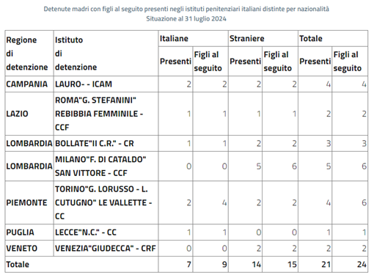The width and height of the screenshot is (374, 275).
Task: Click the 'Regione di detenzione' column header
Action: (29, 54)
